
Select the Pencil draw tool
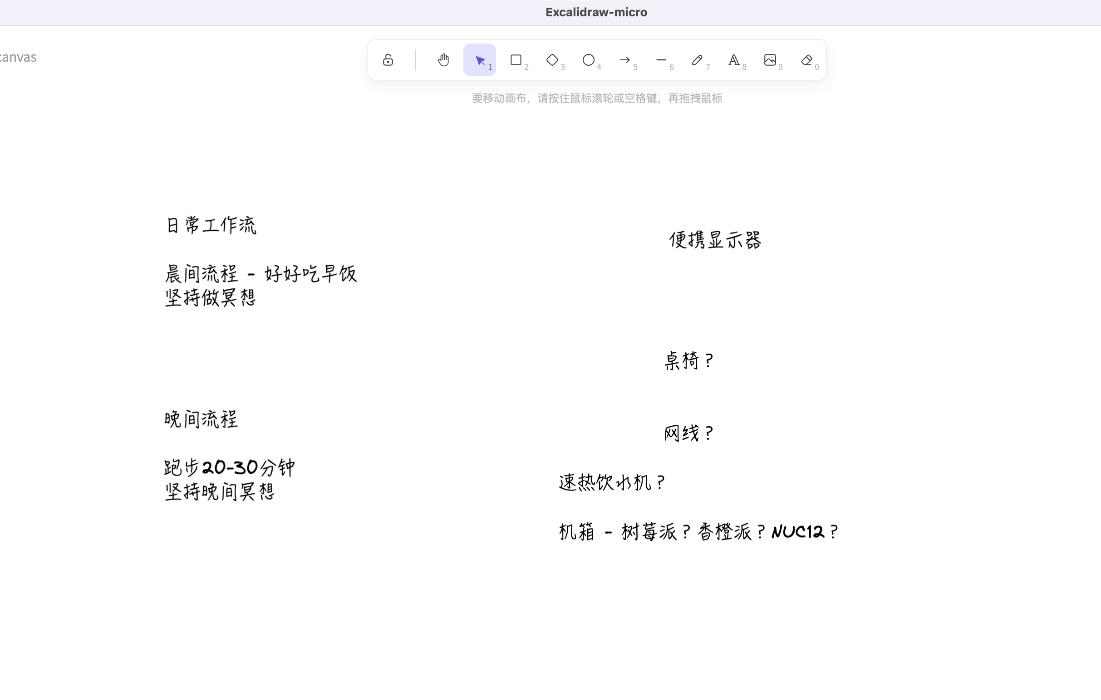coord(697,60)
